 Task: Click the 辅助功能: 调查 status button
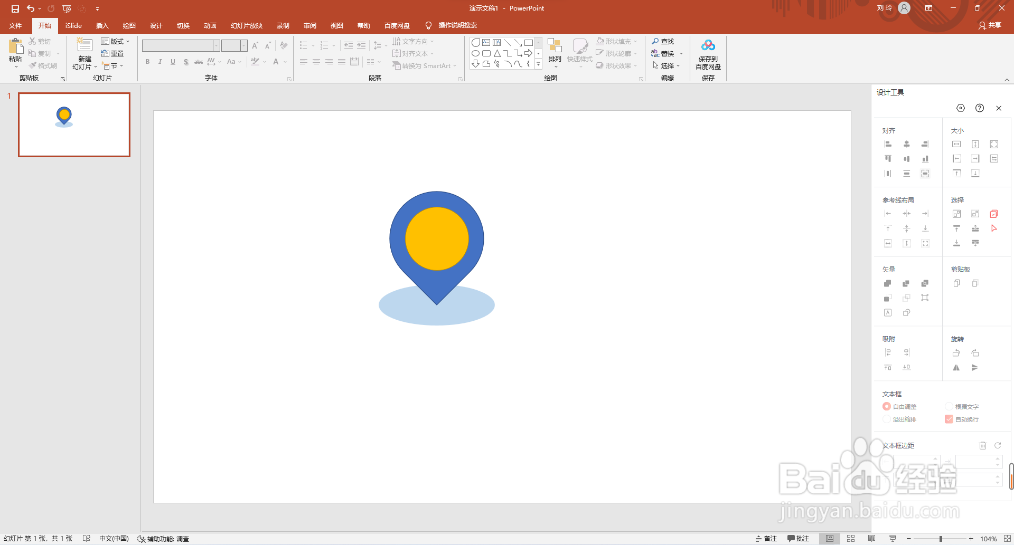163,539
